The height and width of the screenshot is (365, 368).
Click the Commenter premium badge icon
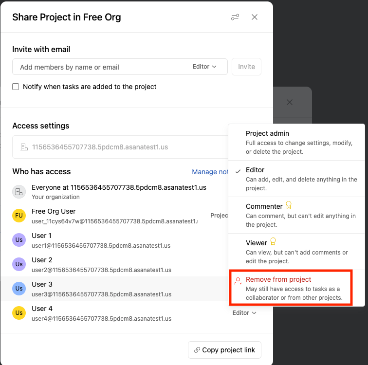[289, 205]
